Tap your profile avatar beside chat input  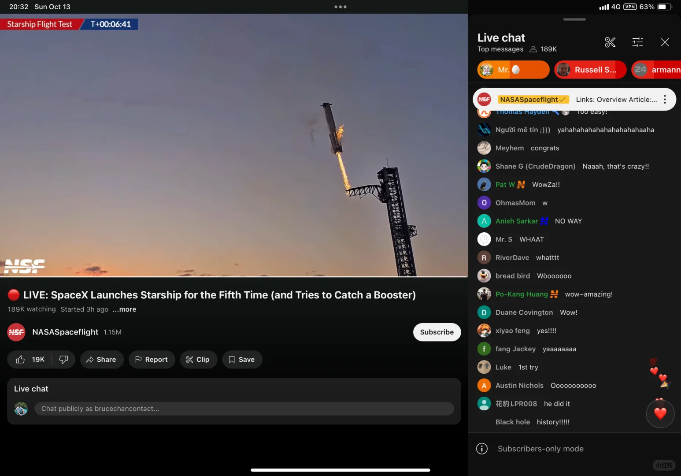[x=21, y=409]
